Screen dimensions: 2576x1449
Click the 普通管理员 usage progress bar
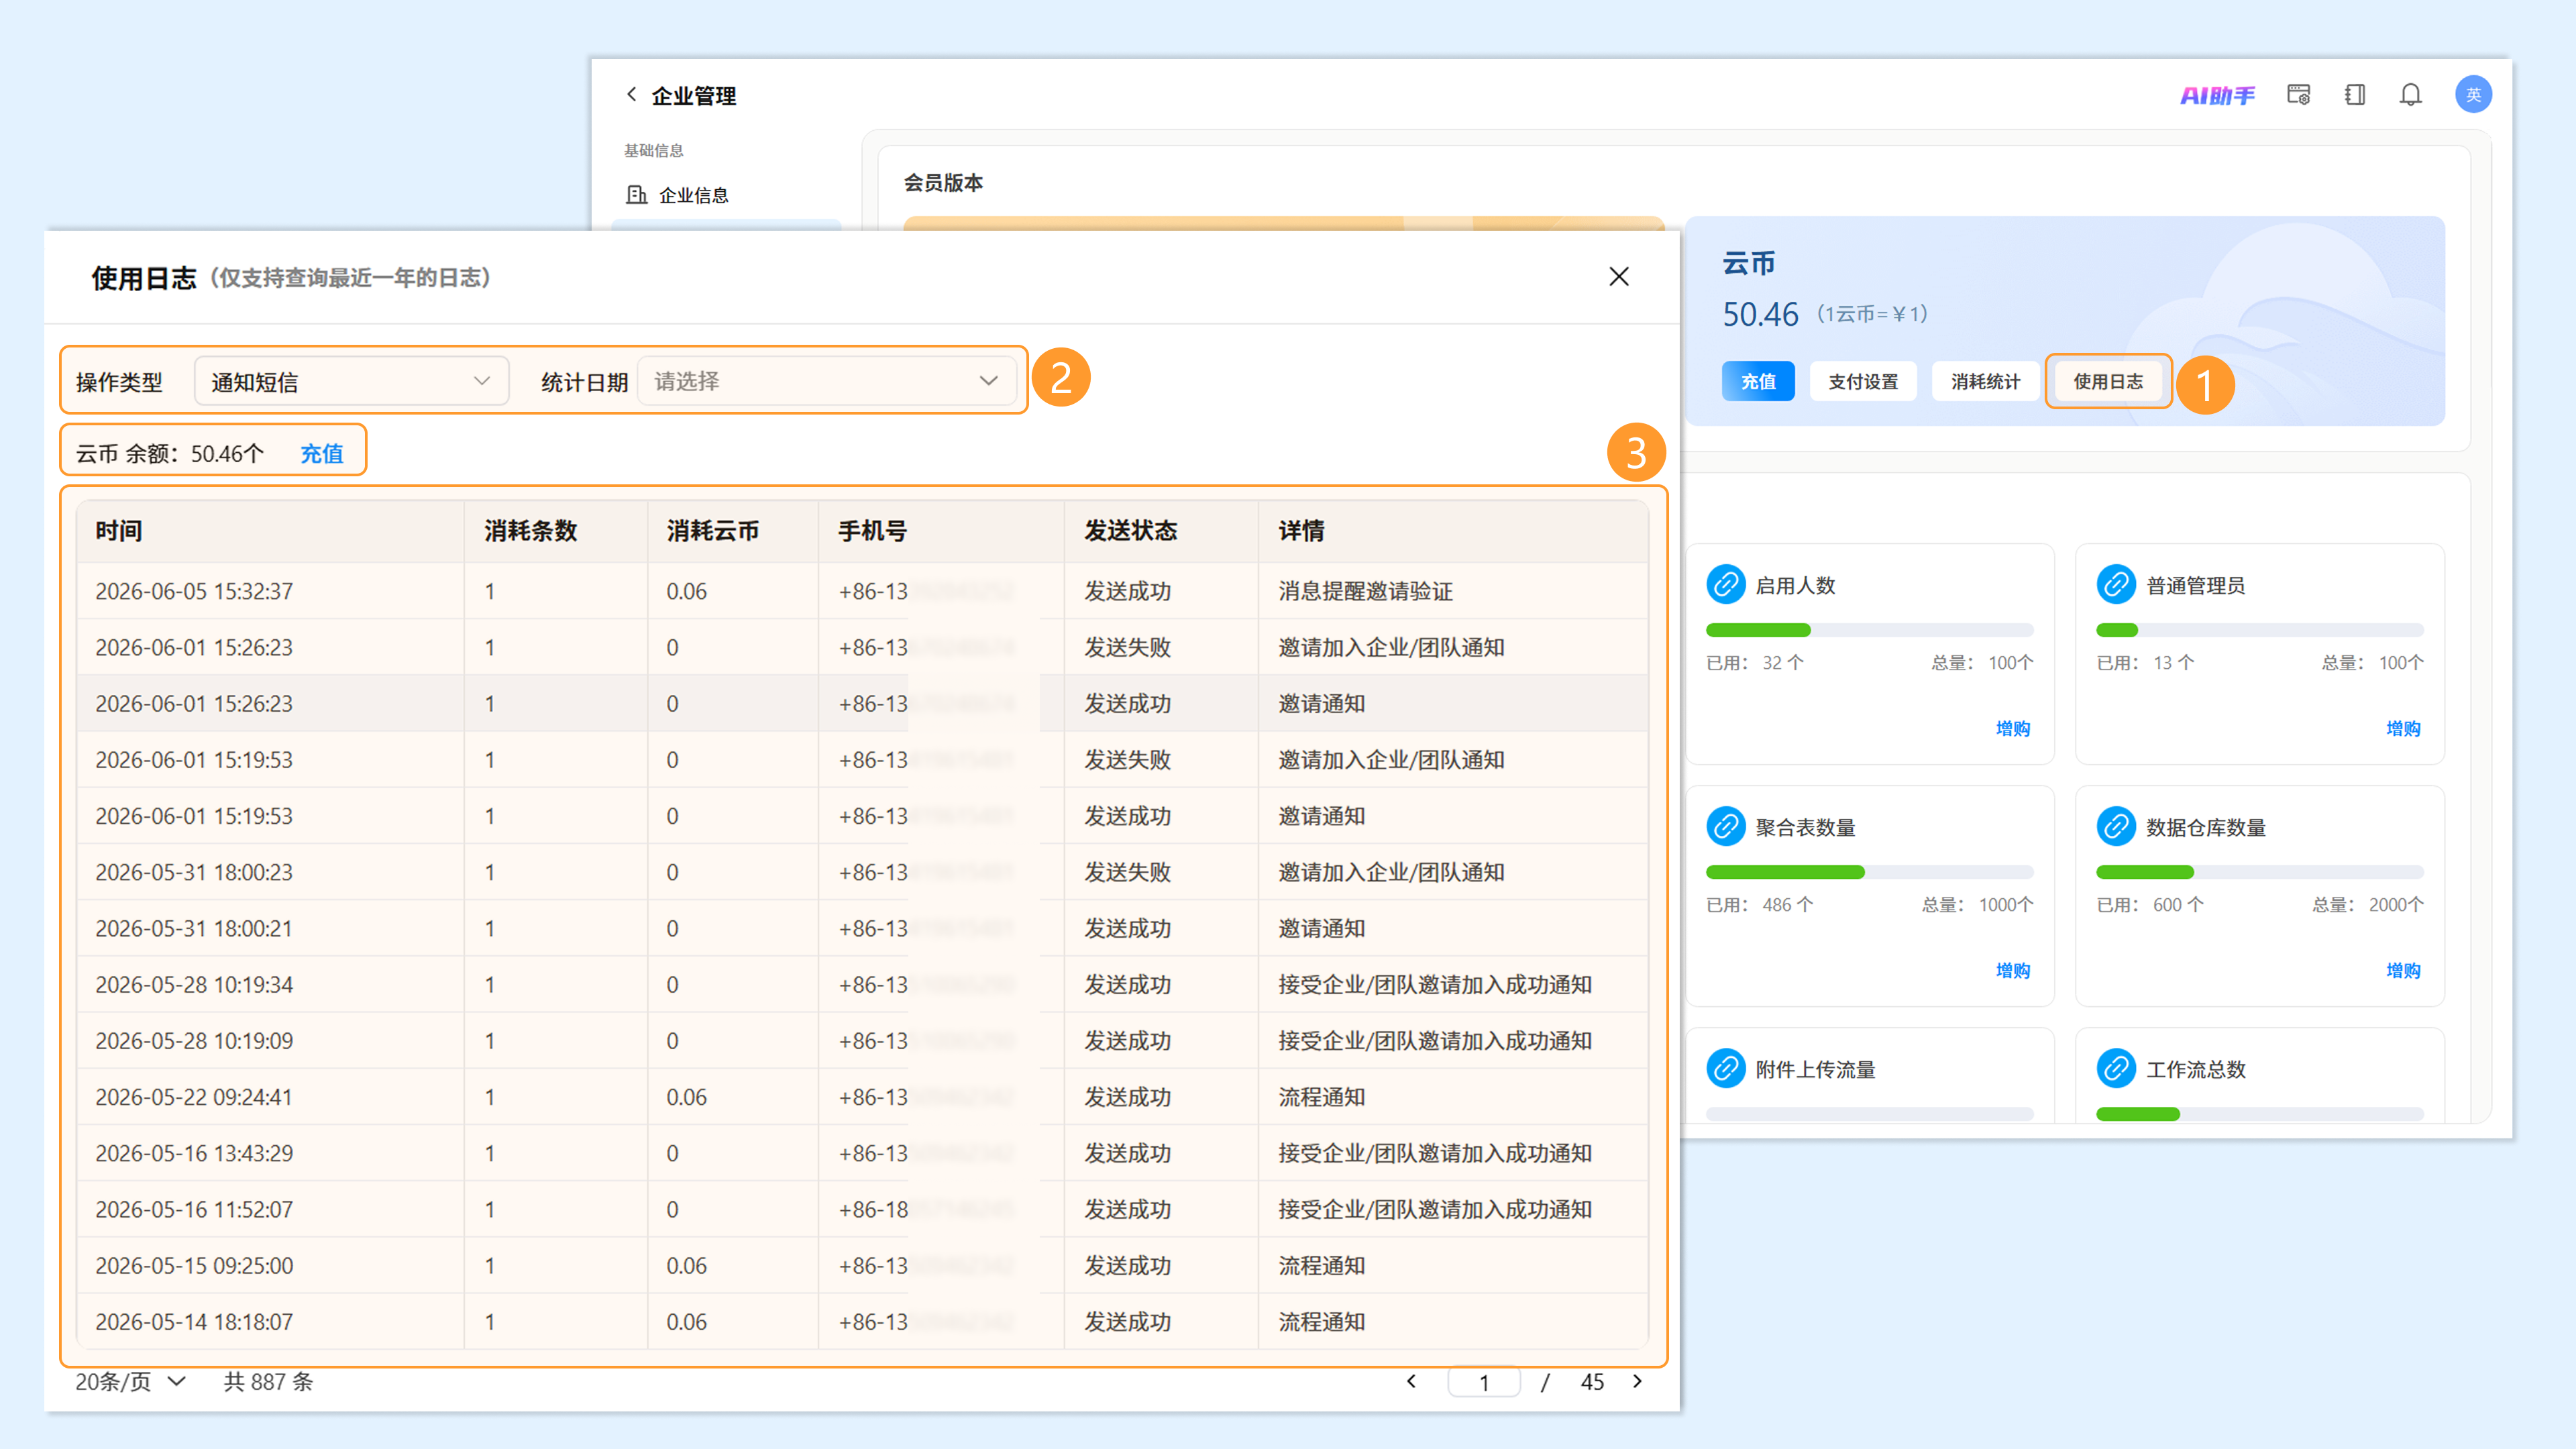click(2259, 630)
